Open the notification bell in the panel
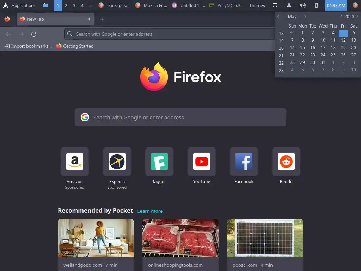 (289, 5)
